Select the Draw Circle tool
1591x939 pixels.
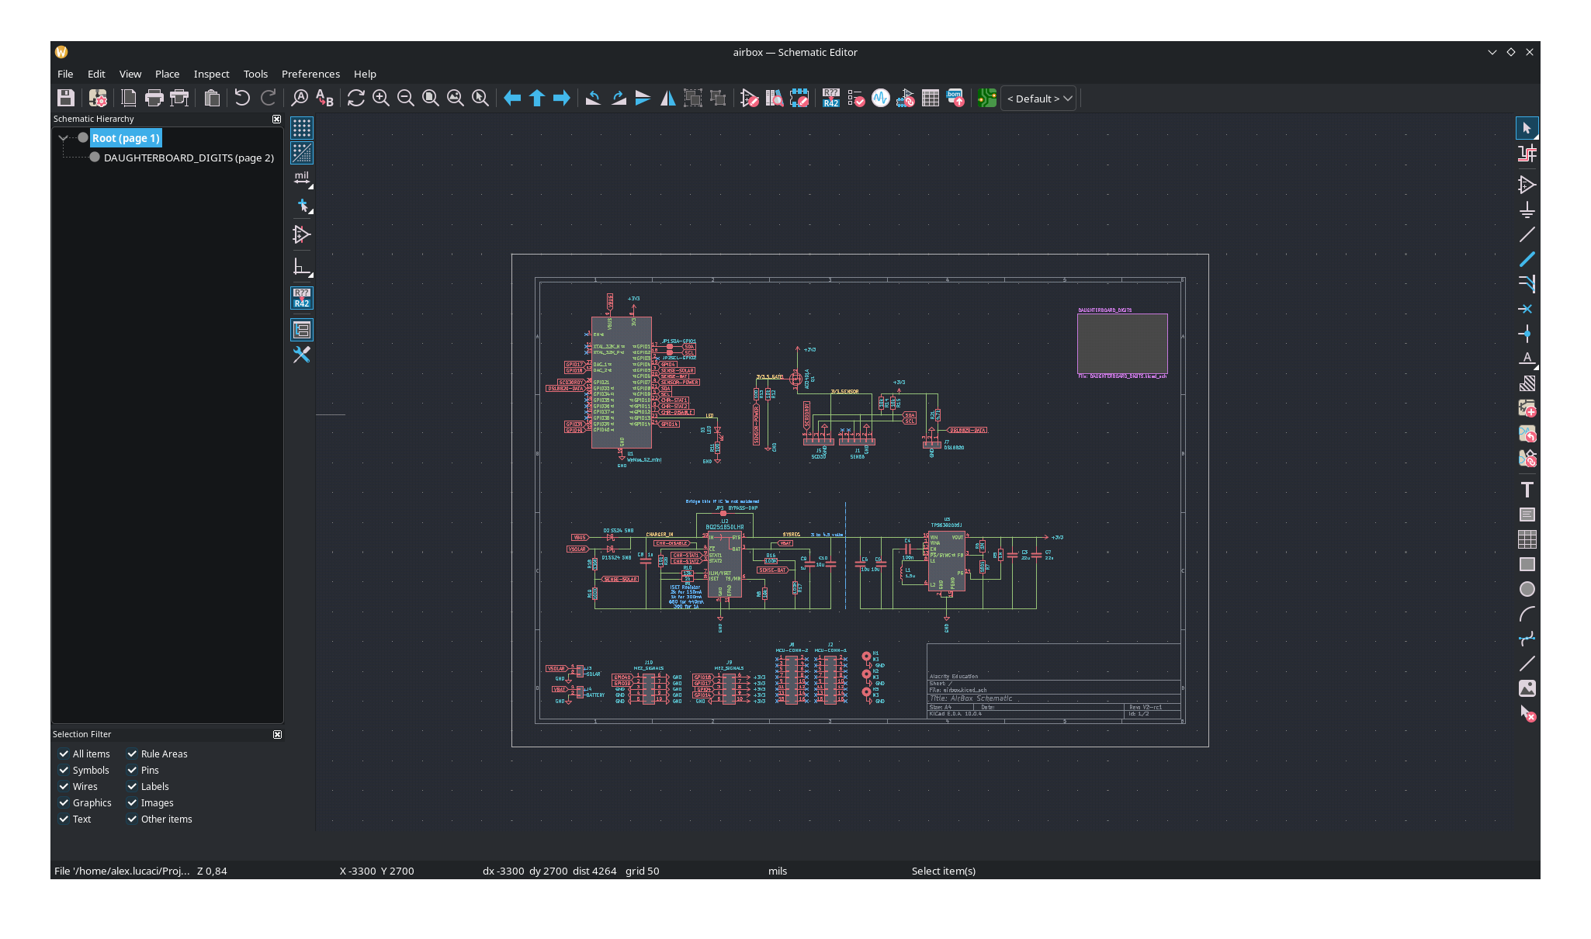coord(1527,589)
